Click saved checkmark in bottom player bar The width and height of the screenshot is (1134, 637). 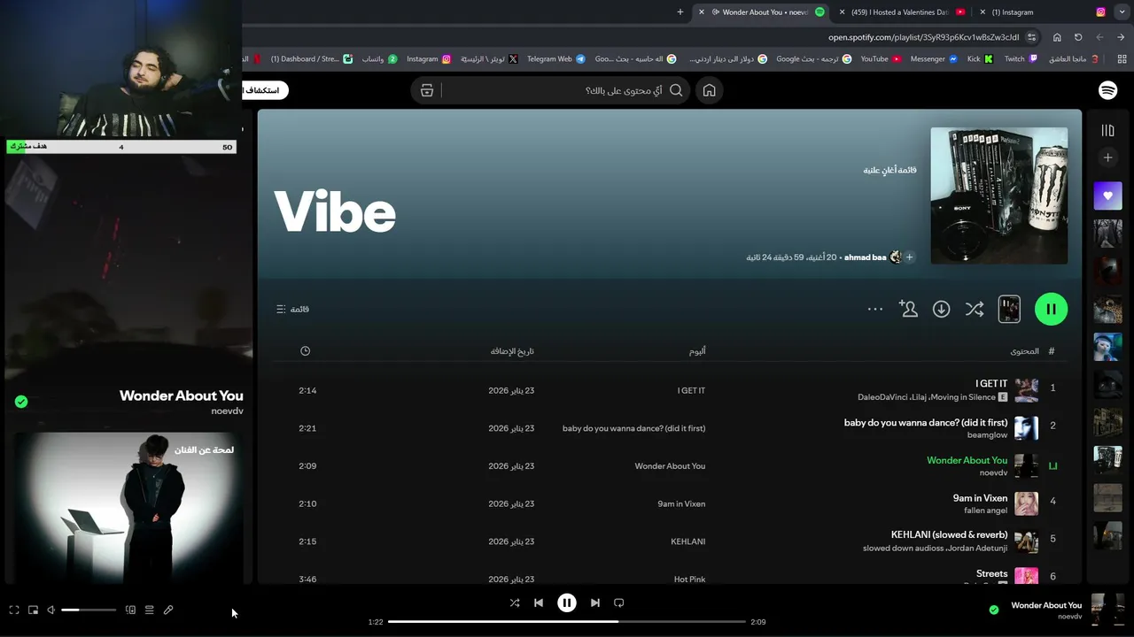[x=994, y=610]
